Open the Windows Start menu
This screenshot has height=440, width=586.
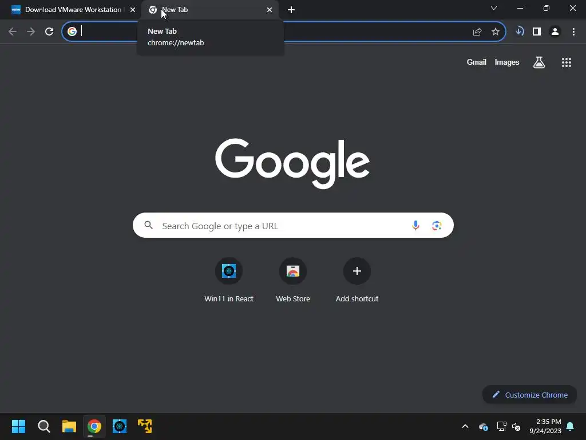click(x=18, y=426)
